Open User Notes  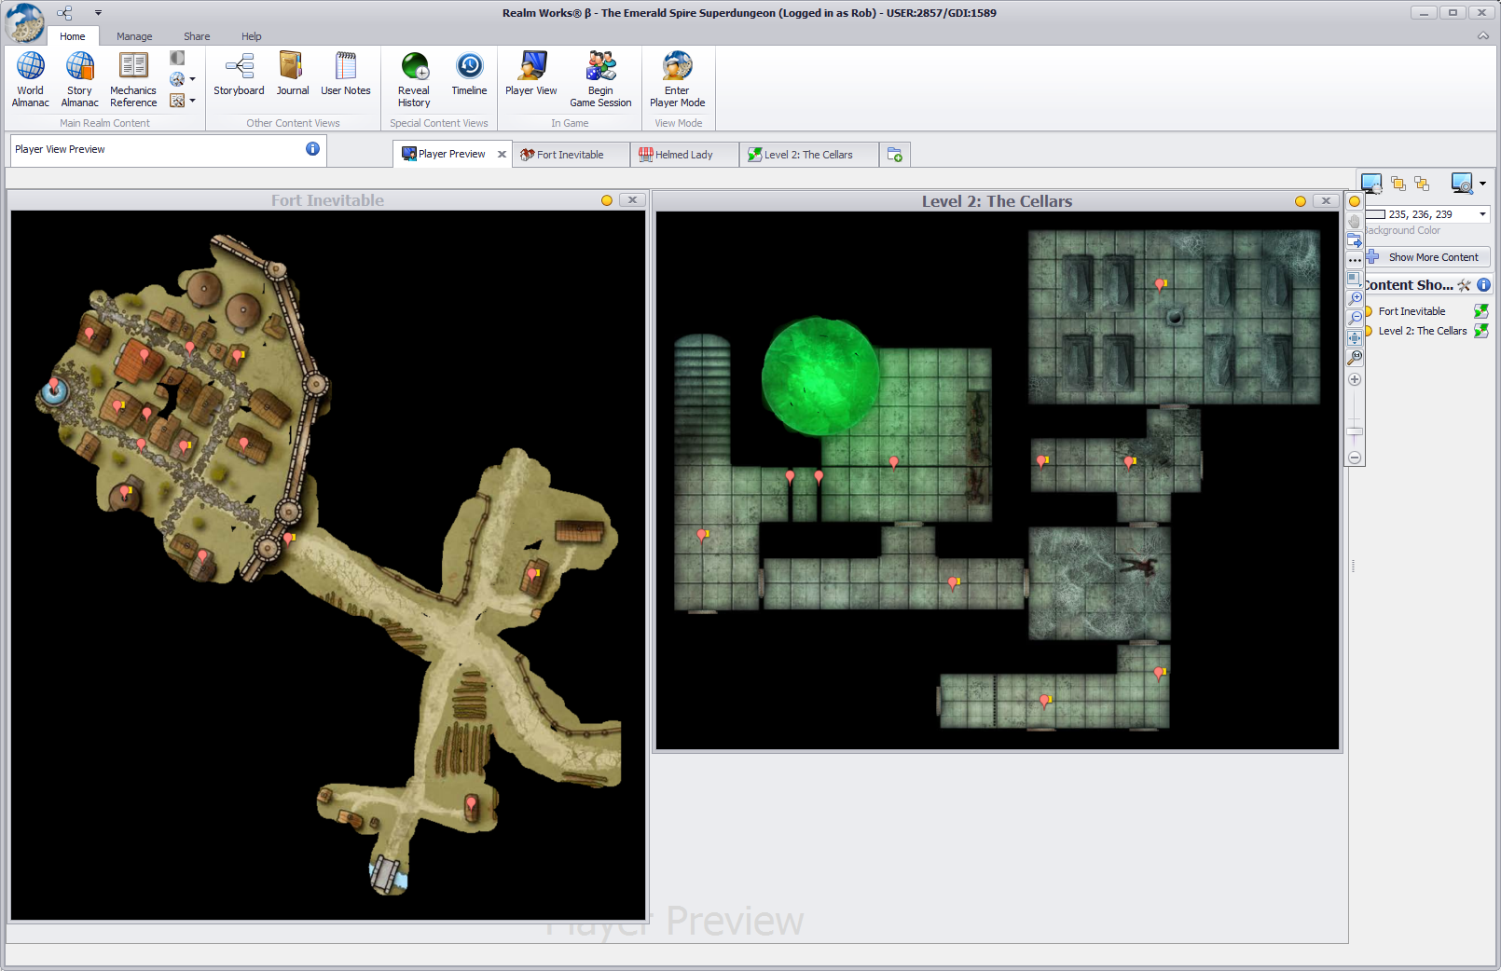click(x=345, y=75)
